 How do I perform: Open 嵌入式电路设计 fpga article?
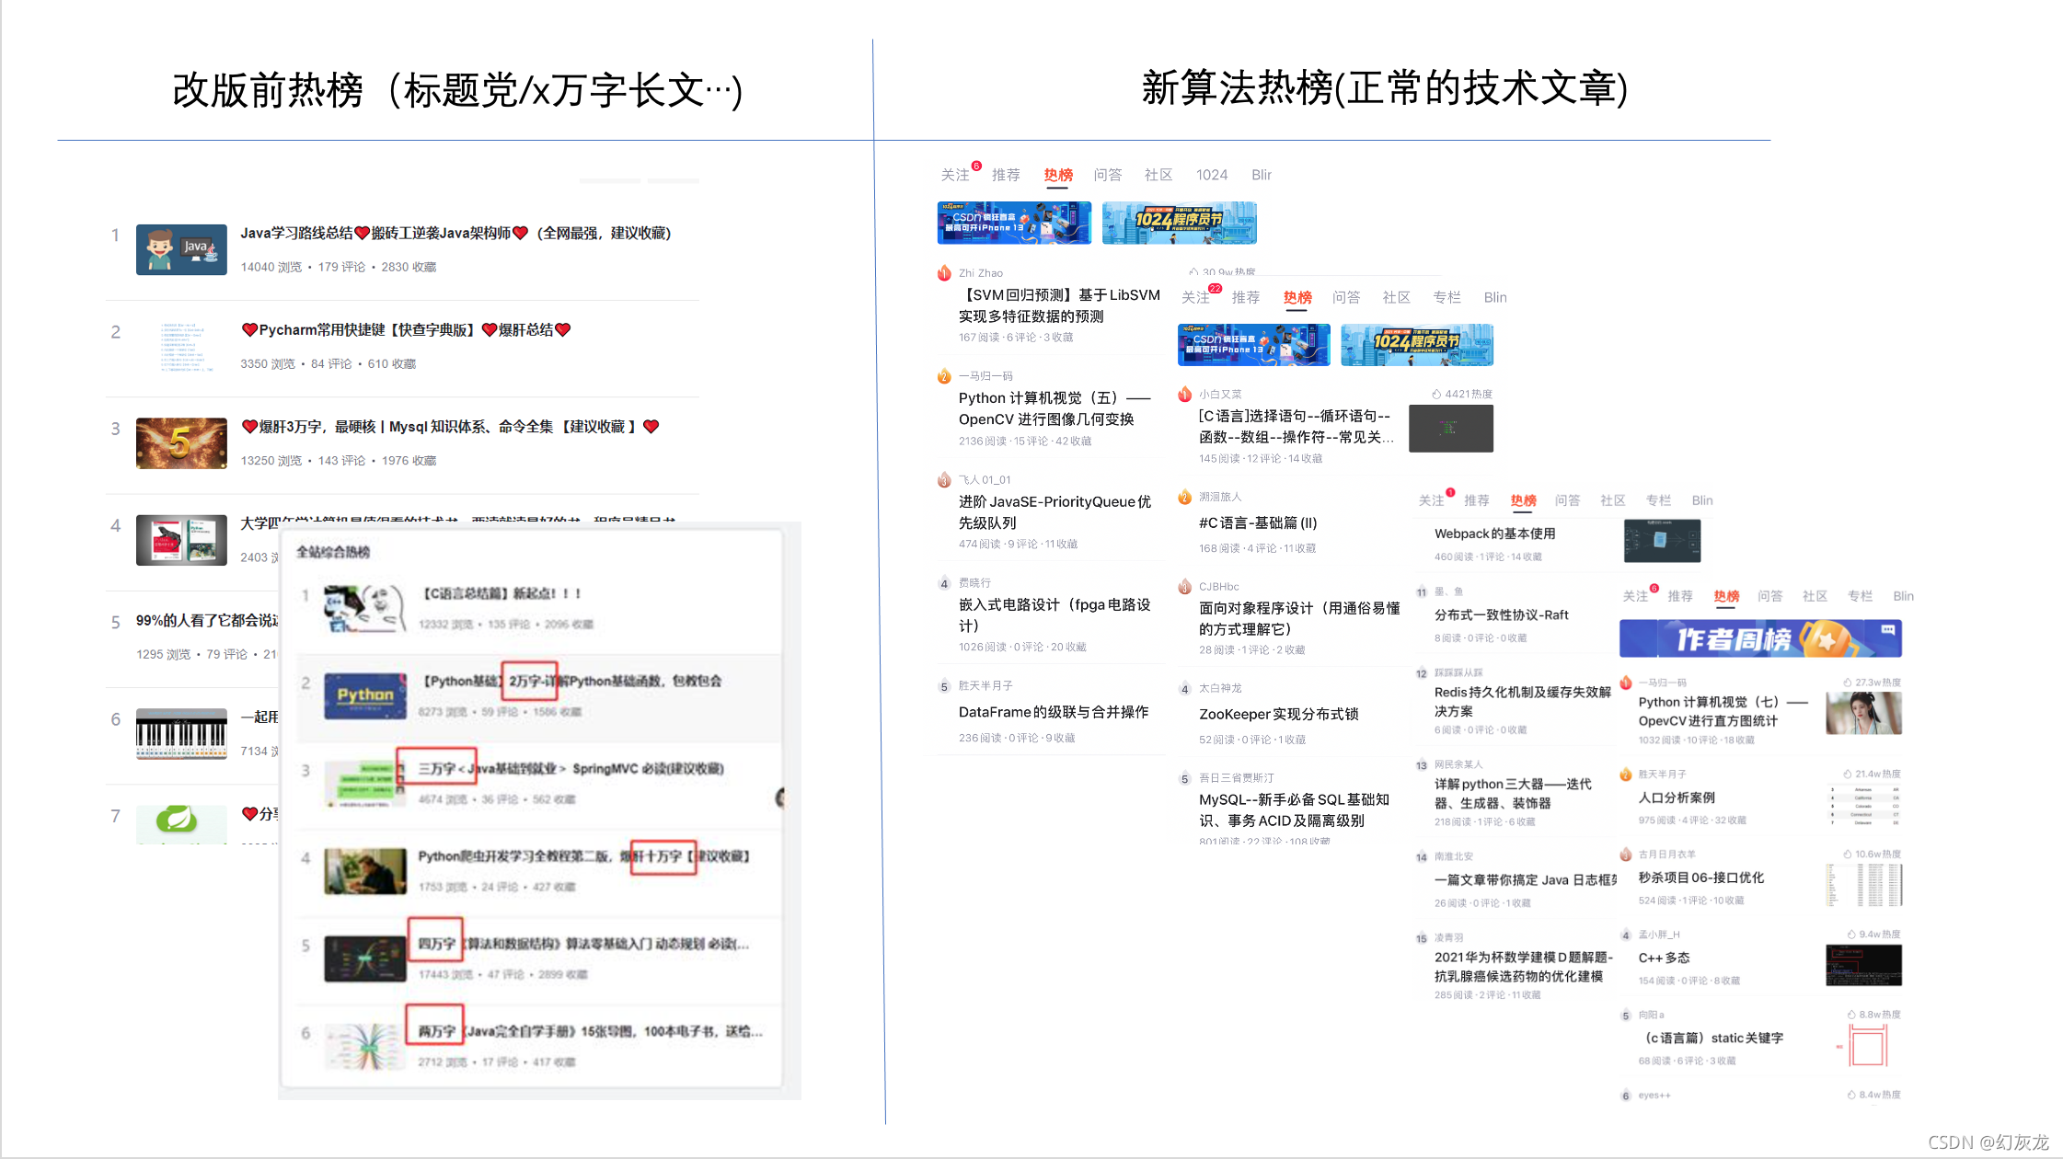point(1055,614)
